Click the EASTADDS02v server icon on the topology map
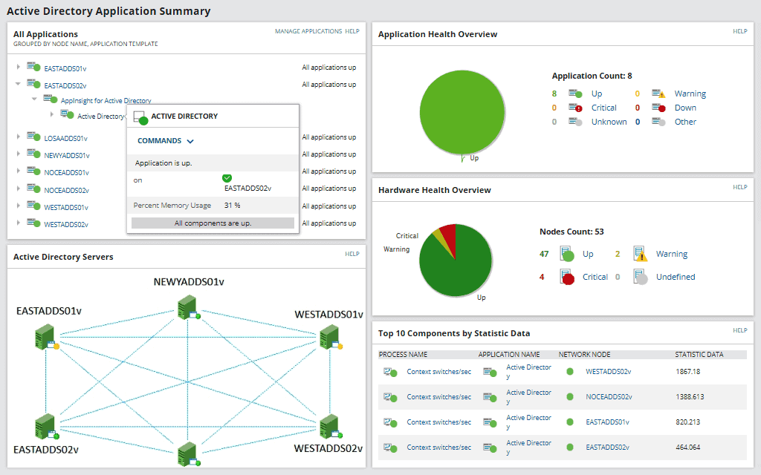 (x=46, y=425)
